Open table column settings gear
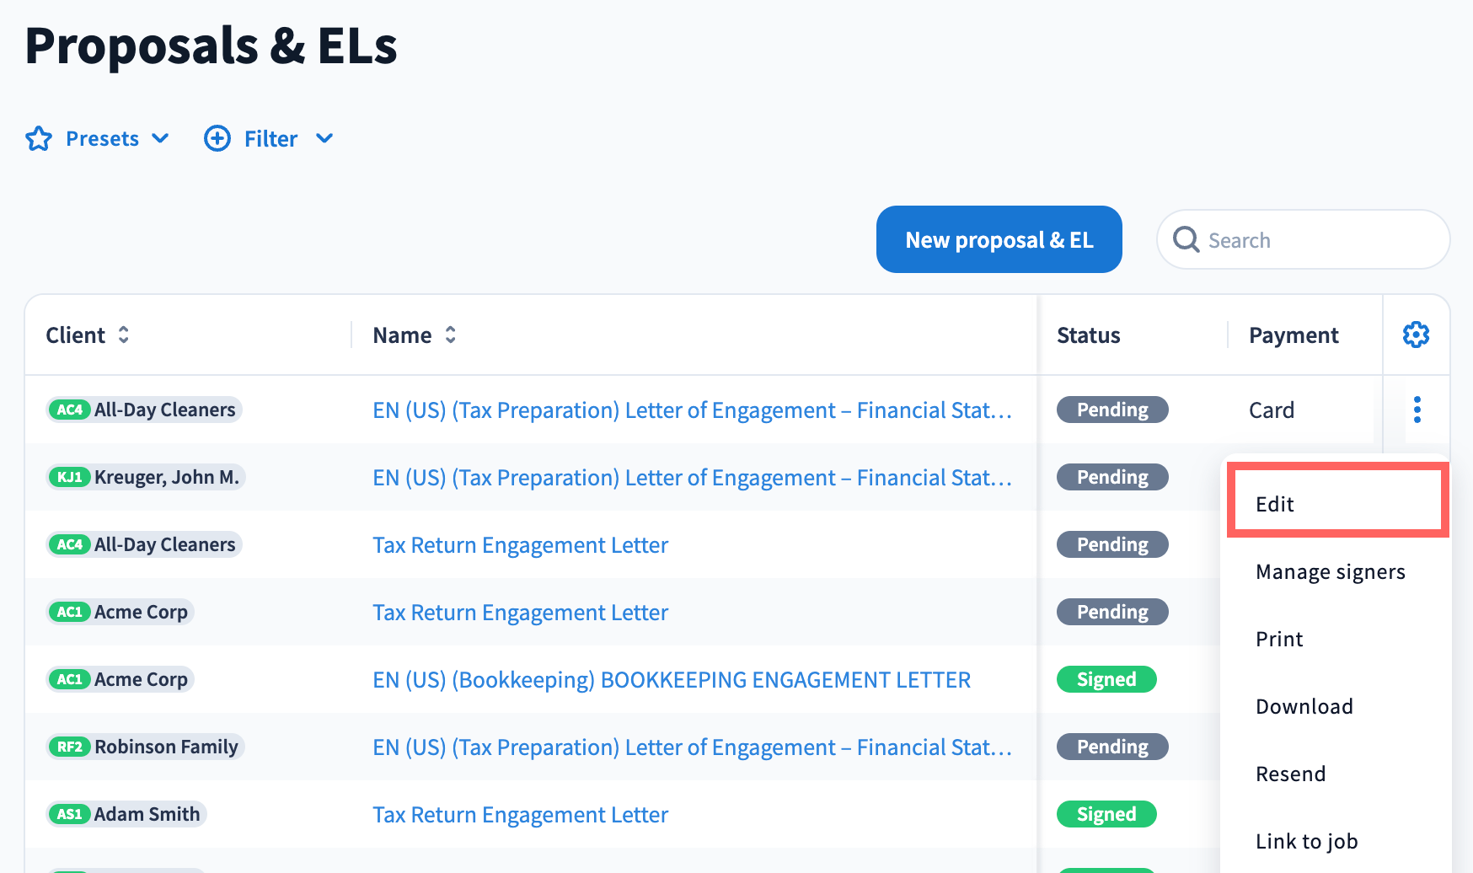1473x873 pixels. click(1416, 335)
